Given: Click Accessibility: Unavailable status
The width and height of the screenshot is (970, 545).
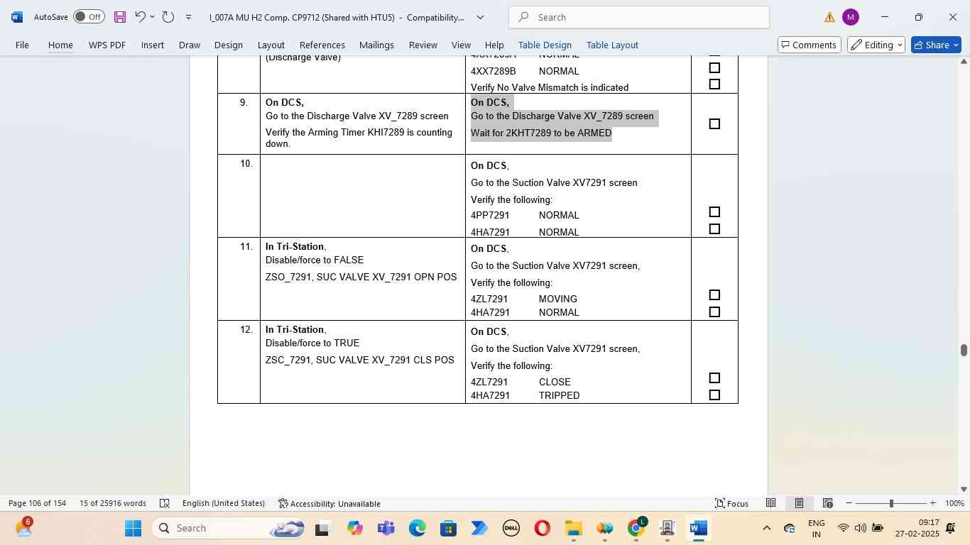Looking at the screenshot, I should pyautogui.click(x=329, y=503).
